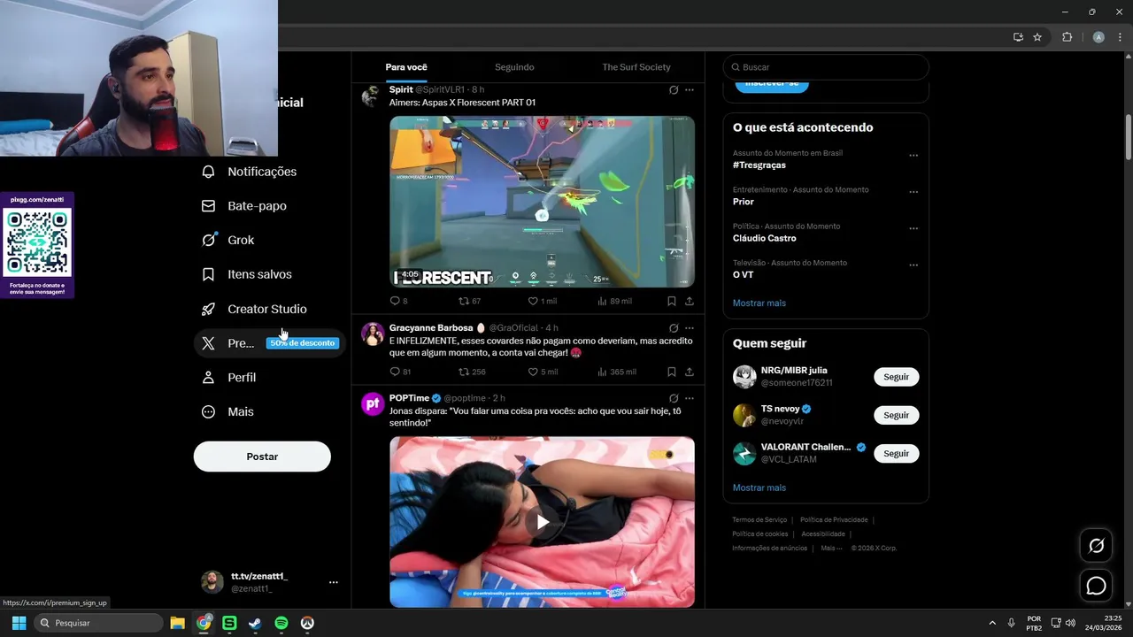Open the Mais menu in sidebar

click(x=229, y=412)
